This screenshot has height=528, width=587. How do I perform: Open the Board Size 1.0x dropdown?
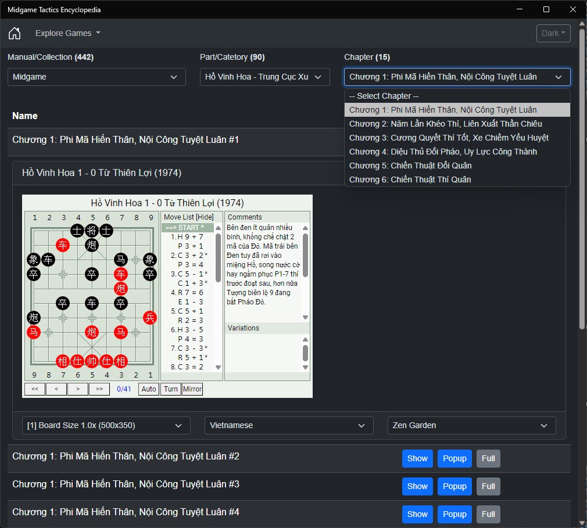tap(106, 425)
